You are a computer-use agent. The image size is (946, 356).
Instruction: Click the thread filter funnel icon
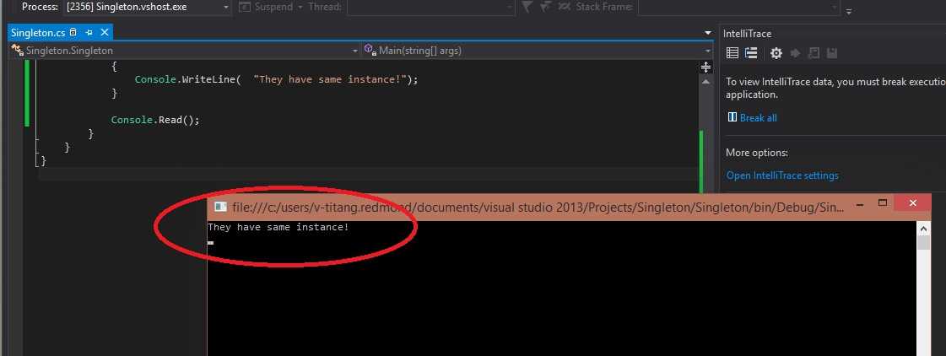[527, 7]
